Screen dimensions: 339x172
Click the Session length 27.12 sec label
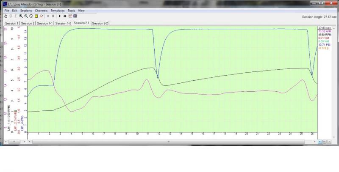(319, 17)
